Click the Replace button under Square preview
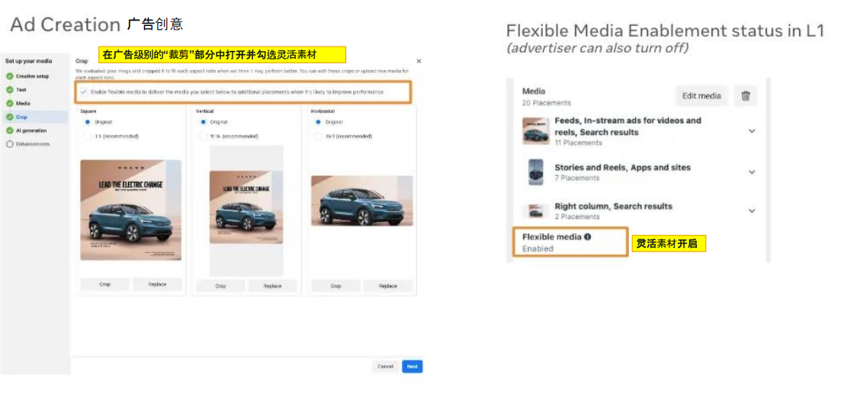This screenshot has height=398, width=854. (x=157, y=284)
